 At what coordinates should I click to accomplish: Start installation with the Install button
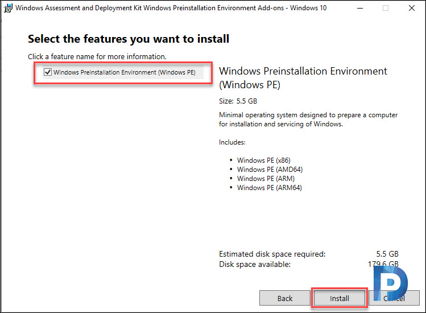(340, 298)
